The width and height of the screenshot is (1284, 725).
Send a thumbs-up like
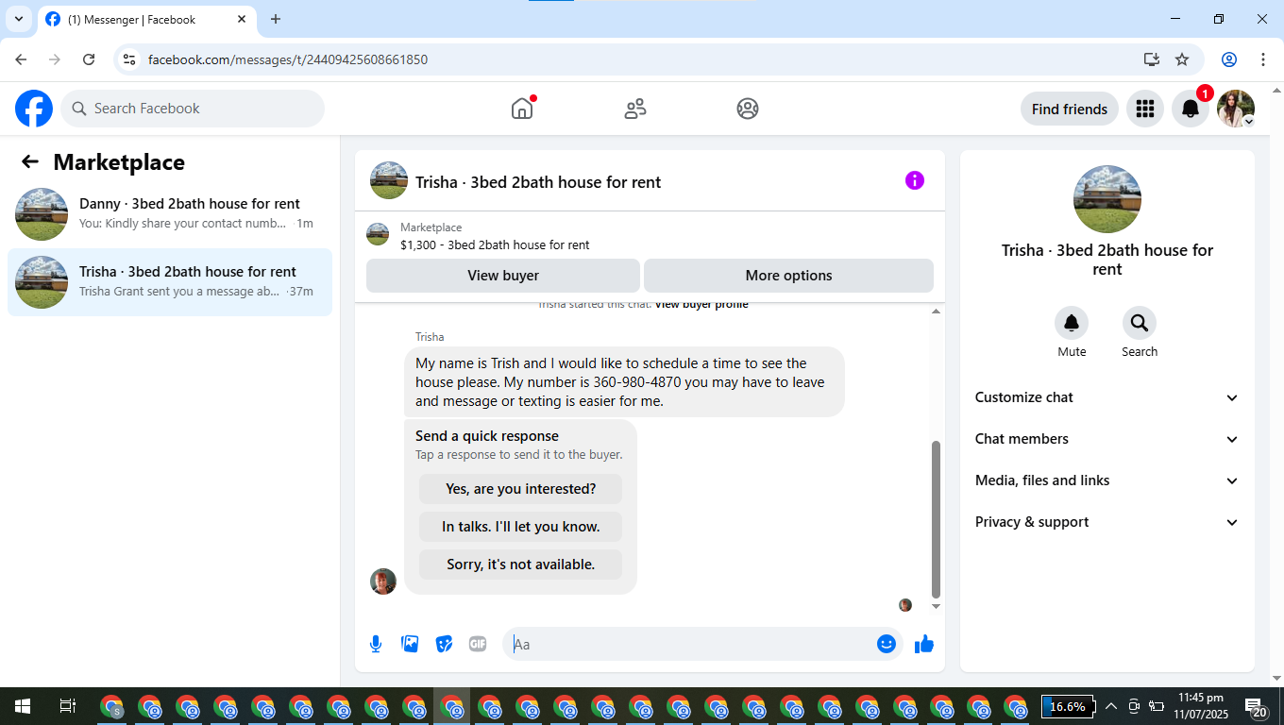(924, 644)
